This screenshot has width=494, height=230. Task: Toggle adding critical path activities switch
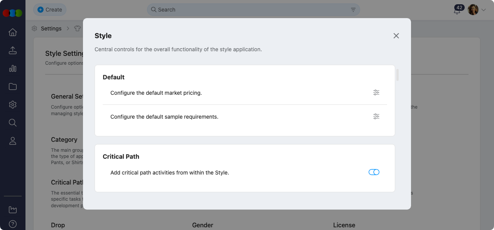374,172
